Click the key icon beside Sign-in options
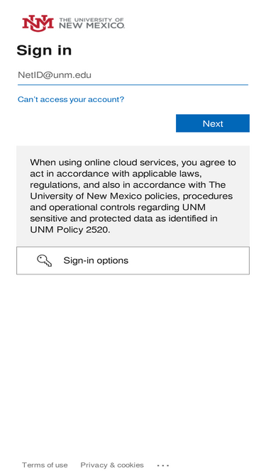Image resolution: width=266 pixels, height=473 pixels. (44, 261)
